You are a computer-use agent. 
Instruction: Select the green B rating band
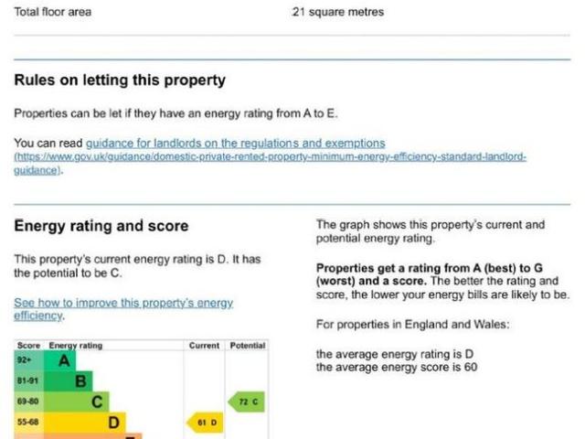[80, 380]
